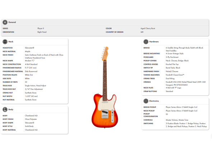The width and height of the screenshot is (212, 156).
Task: Click the BRIDGE value '6-Saddle String-Through-Body Tele'
Action: click(x=184, y=49)
